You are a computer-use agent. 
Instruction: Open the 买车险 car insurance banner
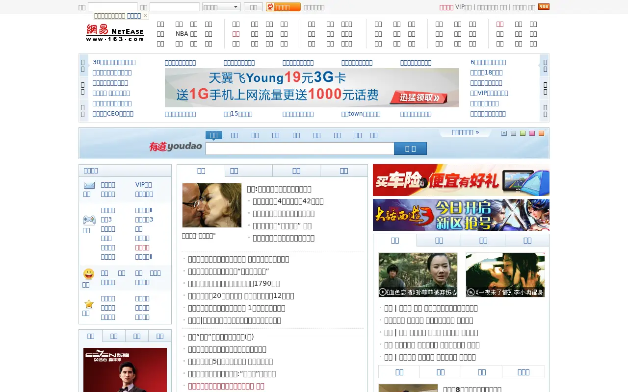click(461, 180)
